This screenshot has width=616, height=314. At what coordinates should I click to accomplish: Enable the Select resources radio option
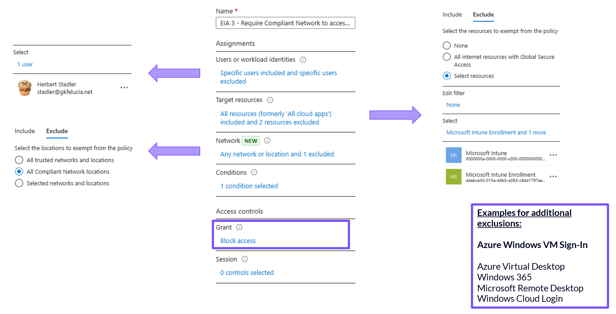click(x=447, y=76)
